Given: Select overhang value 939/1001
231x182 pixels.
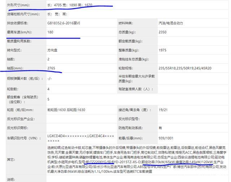Looking at the screenshot, I should (166, 138).
